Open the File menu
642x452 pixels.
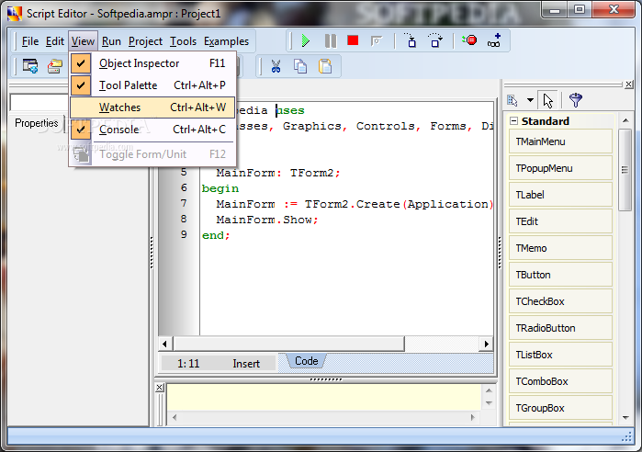tap(30, 41)
